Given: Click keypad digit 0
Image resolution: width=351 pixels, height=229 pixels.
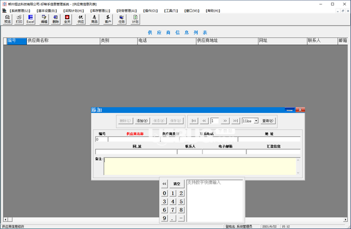Looking at the screenshot, I should [164, 193].
